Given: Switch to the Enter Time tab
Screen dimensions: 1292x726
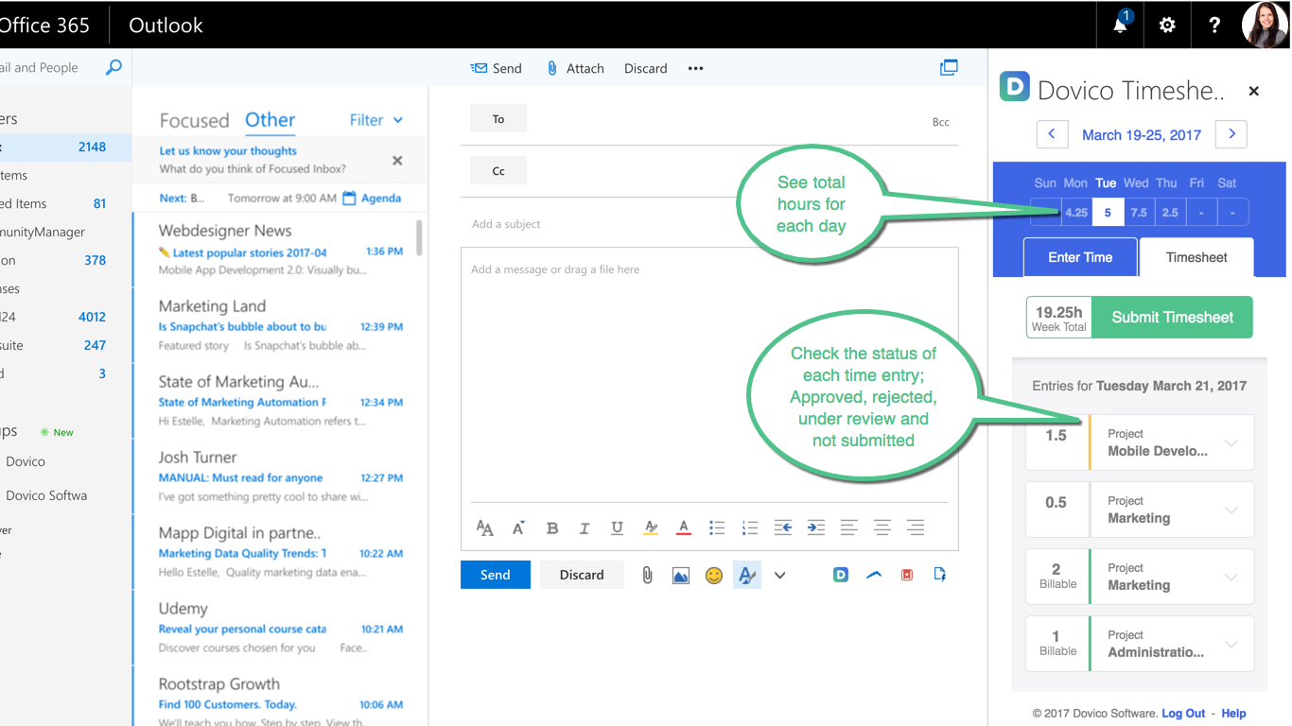Looking at the screenshot, I should tap(1080, 257).
